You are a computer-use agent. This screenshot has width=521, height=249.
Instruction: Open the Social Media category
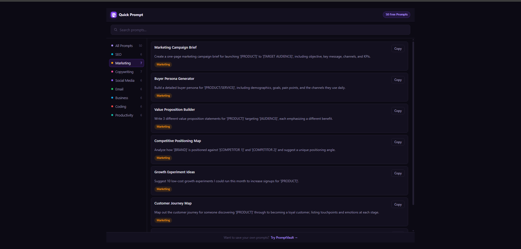pyautogui.click(x=126, y=80)
